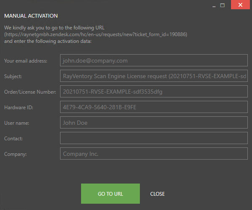Focus the User name field
The width and height of the screenshot is (252, 210).
[154, 123]
